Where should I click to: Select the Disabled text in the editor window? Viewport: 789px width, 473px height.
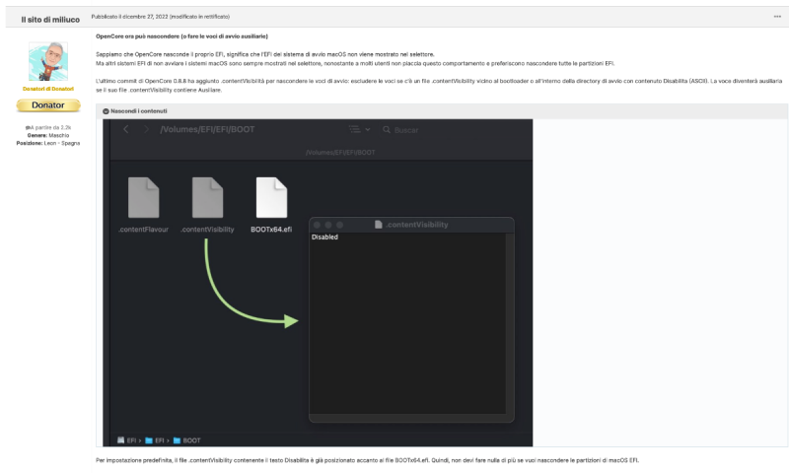(x=324, y=236)
